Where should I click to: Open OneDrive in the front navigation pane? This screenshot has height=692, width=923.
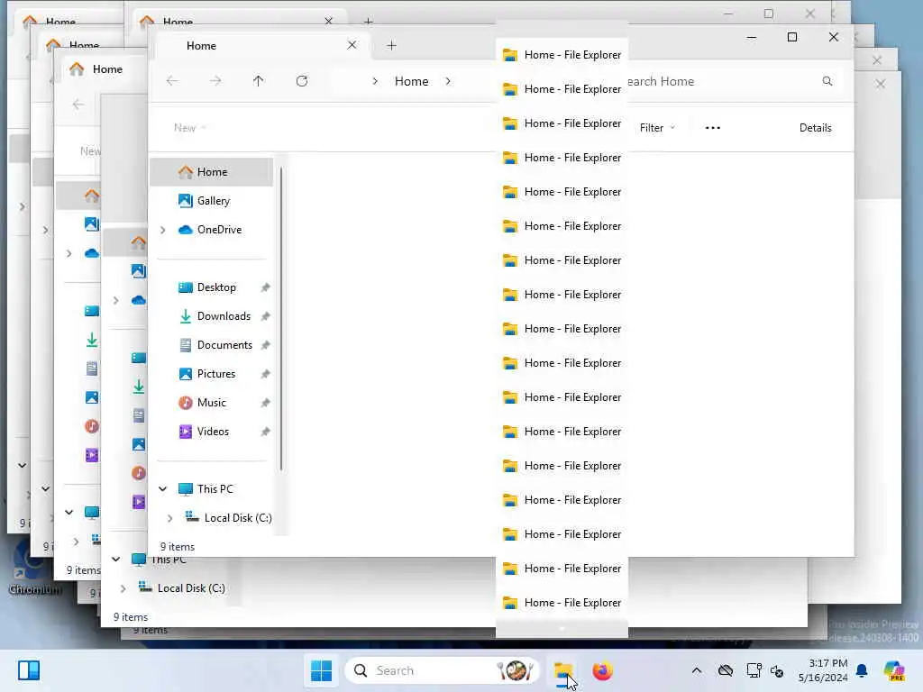click(x=218, y=230)
